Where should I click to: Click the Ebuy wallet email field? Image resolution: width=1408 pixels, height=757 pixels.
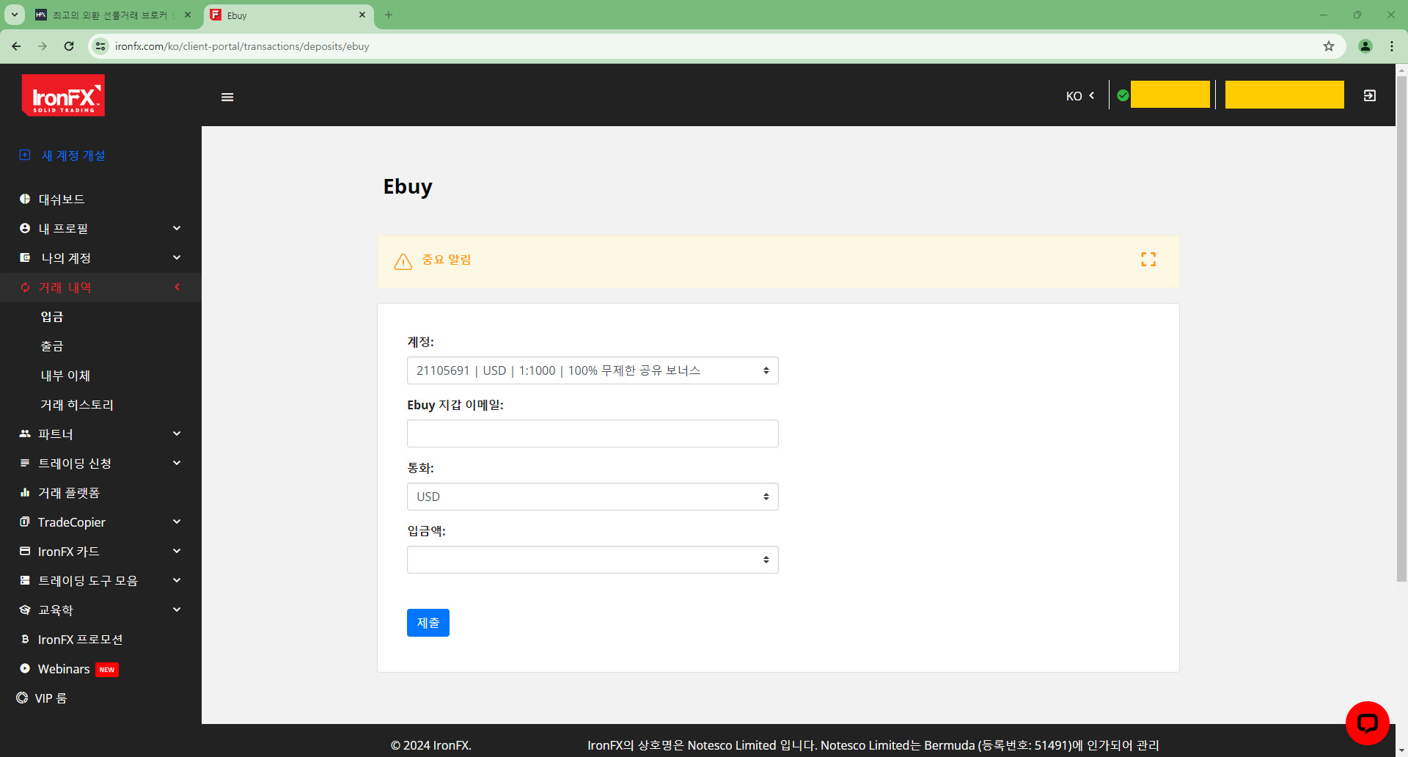(592, 434)
